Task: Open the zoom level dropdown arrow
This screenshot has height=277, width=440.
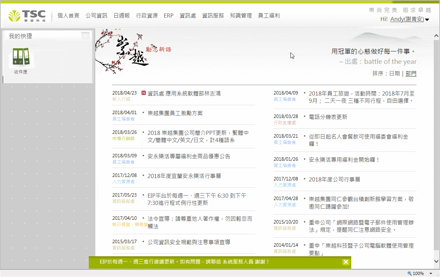Action: [x=430, y=273]
